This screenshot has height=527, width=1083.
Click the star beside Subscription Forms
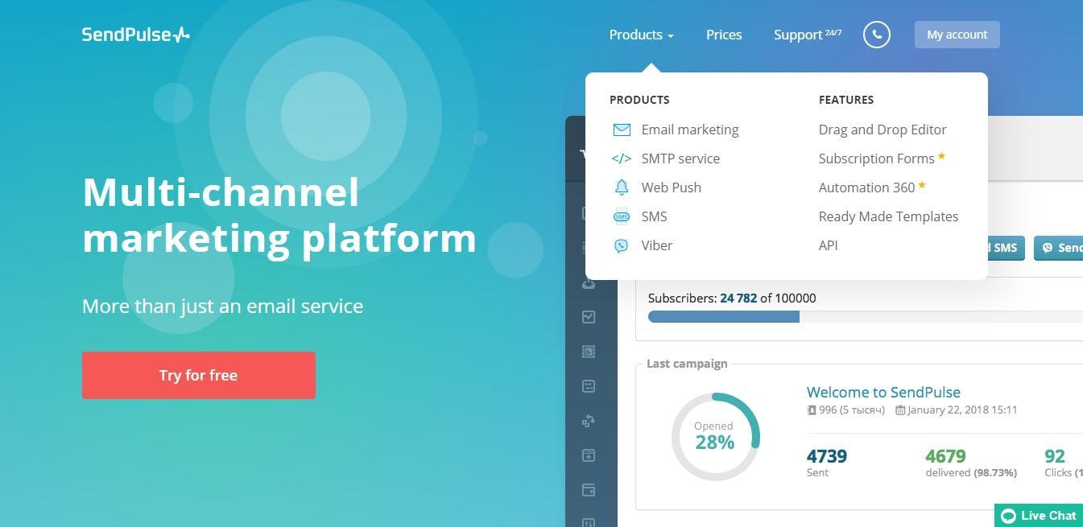941,156
